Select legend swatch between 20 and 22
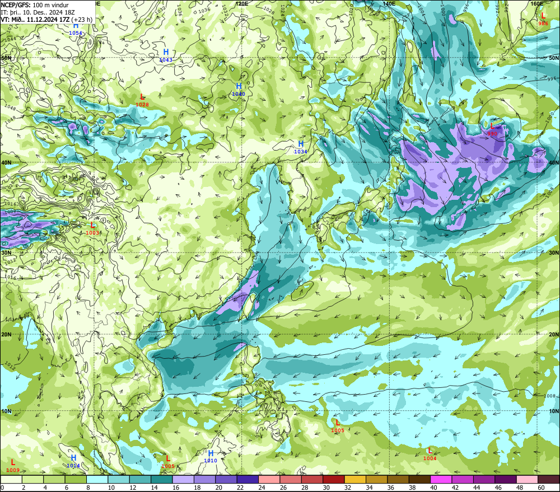 (226, 480)
